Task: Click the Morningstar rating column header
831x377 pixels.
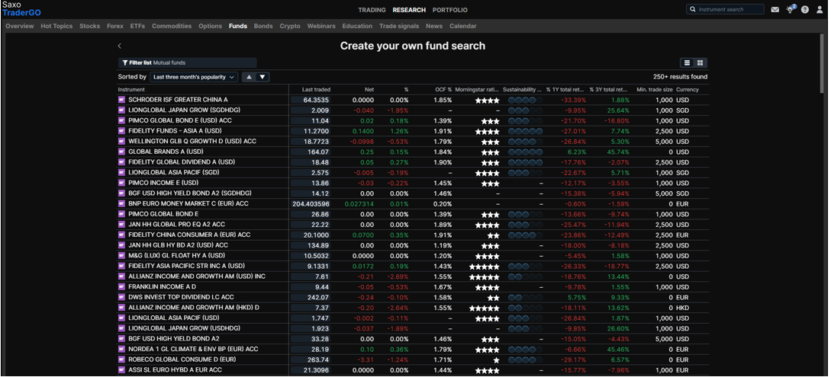Action: point(477,89)
